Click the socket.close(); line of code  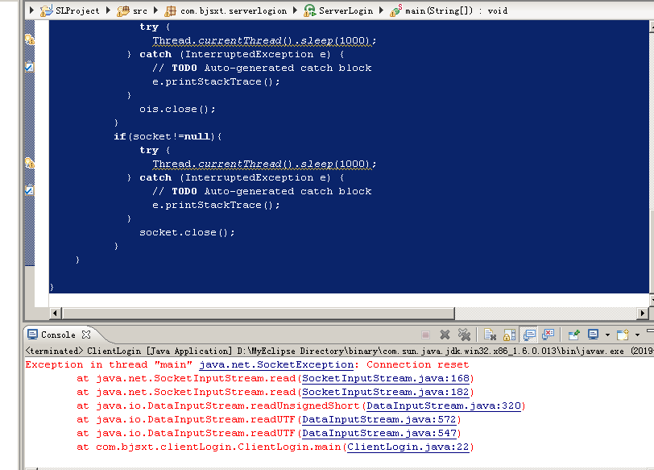(x=187, y=232)
